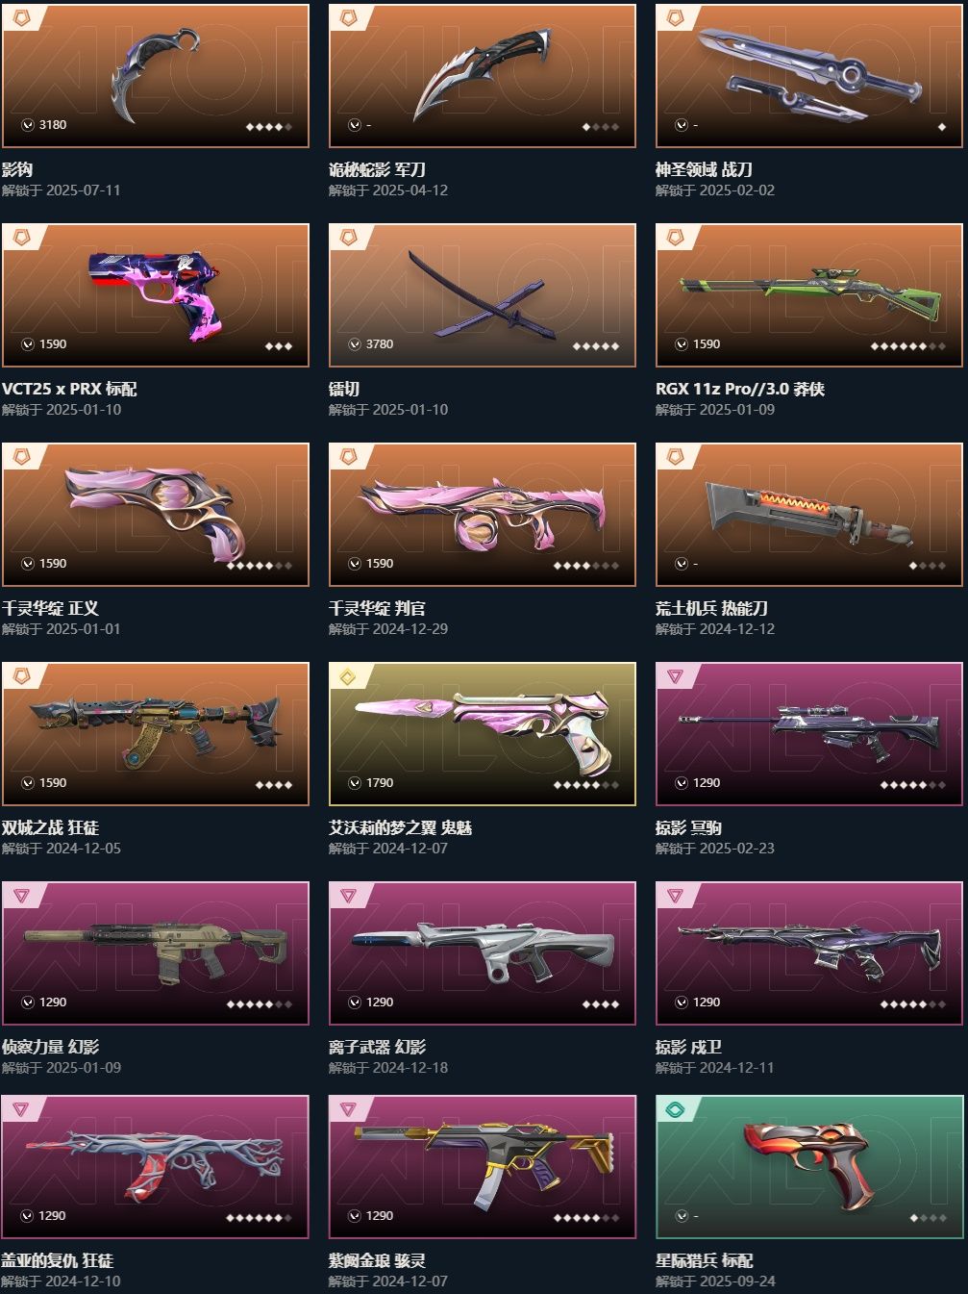Click the 1290 price on 掠影 戍卫

[707, 1002]
